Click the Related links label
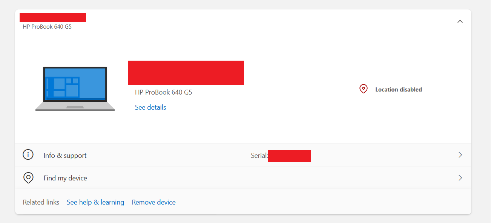Viewport: 491px width, 223px height. (41, 202)
